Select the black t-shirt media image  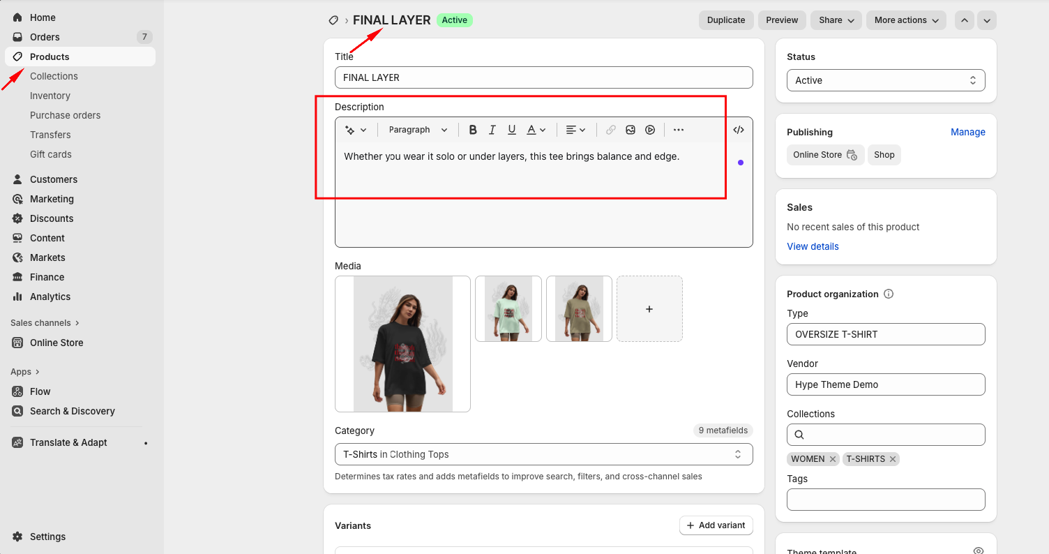pos(403,344)
